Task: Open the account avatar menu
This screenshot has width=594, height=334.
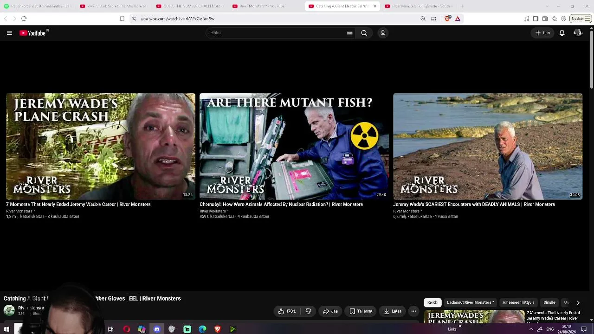Action: click(578, 33)
